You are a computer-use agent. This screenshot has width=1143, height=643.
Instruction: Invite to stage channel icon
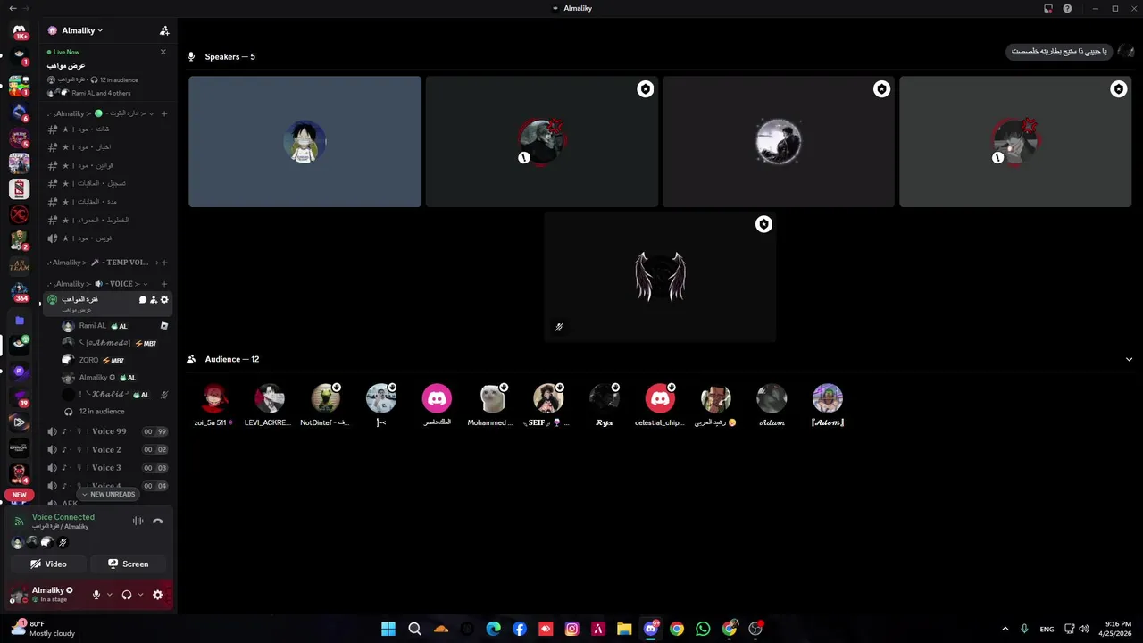[x=154, y=300]
